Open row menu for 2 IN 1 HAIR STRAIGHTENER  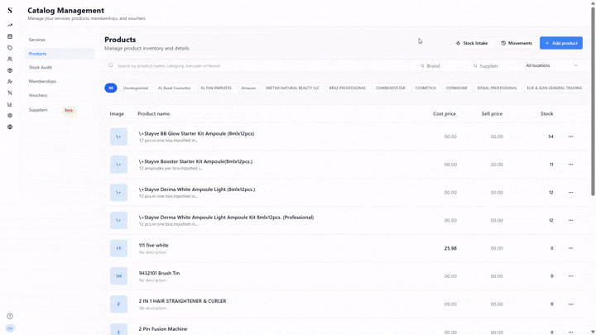coord(570,304)
